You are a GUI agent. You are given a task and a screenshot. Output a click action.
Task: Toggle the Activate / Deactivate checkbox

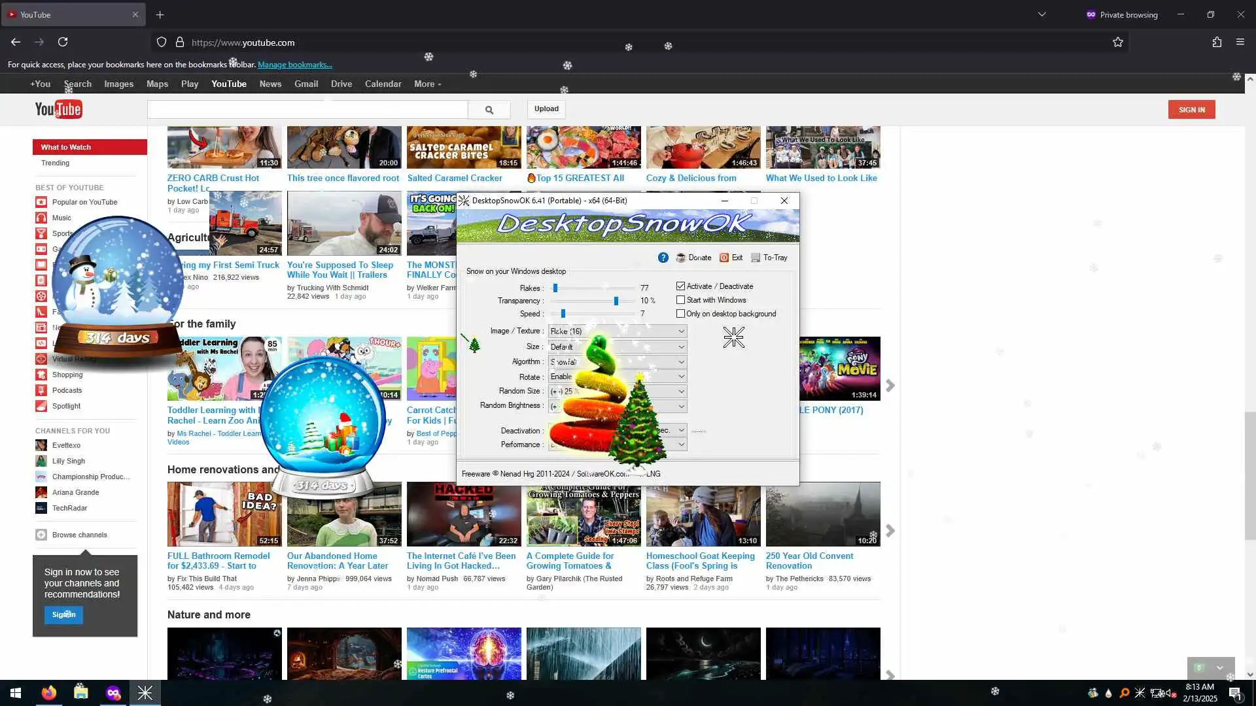coord(680,286)
